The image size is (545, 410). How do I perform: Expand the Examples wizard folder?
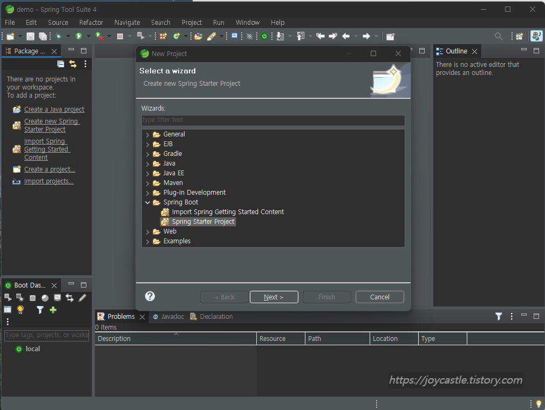pyautogui.click(x=148, y=242)
